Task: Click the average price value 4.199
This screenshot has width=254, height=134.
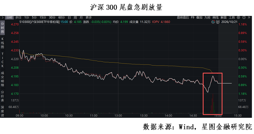Action: [x=124, y=22]
